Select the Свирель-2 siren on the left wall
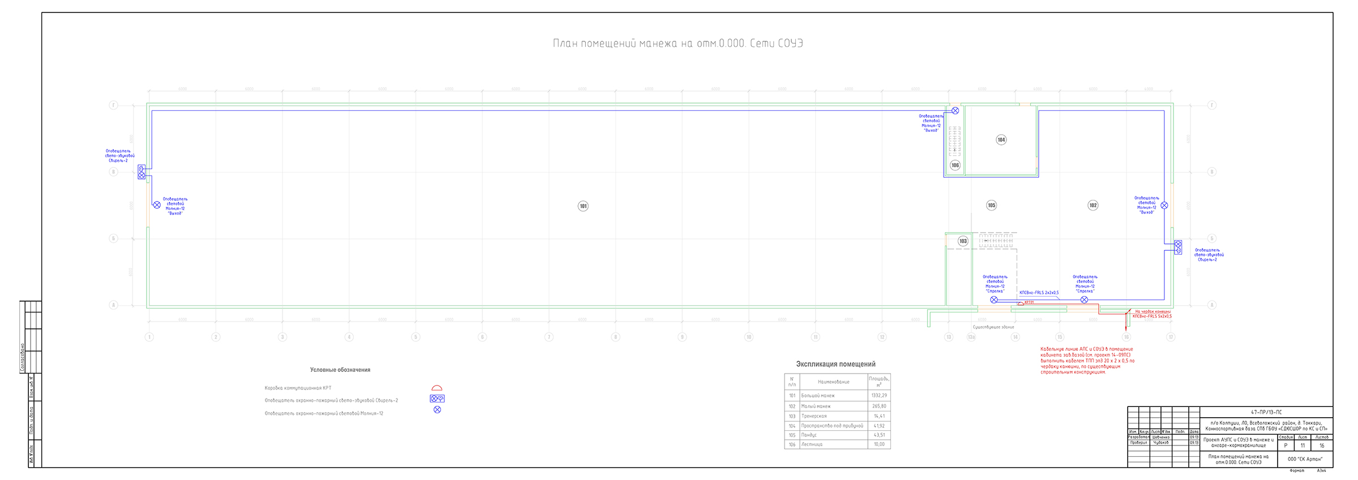This screenshot has height=480, width=1358. coord(142,172)
